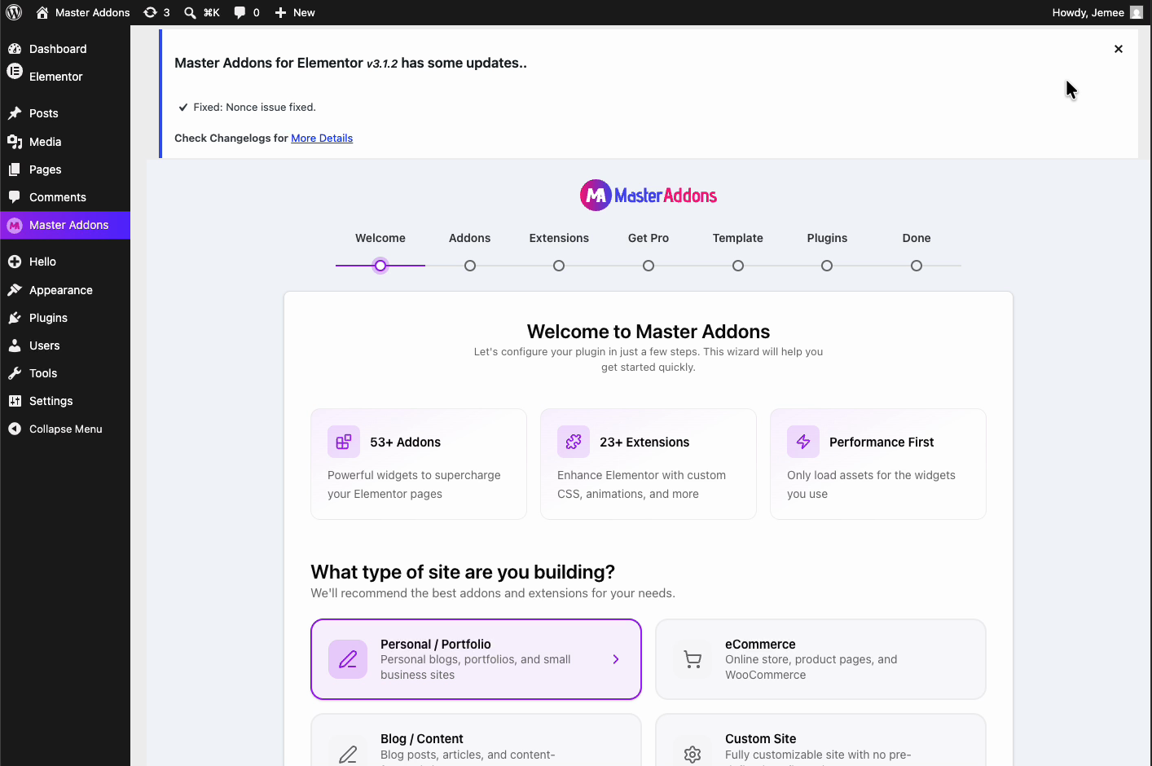The height and width of the screenshot is (766, 1152).
Task: Choose the Custom Site site type
Action: [820, 740]
